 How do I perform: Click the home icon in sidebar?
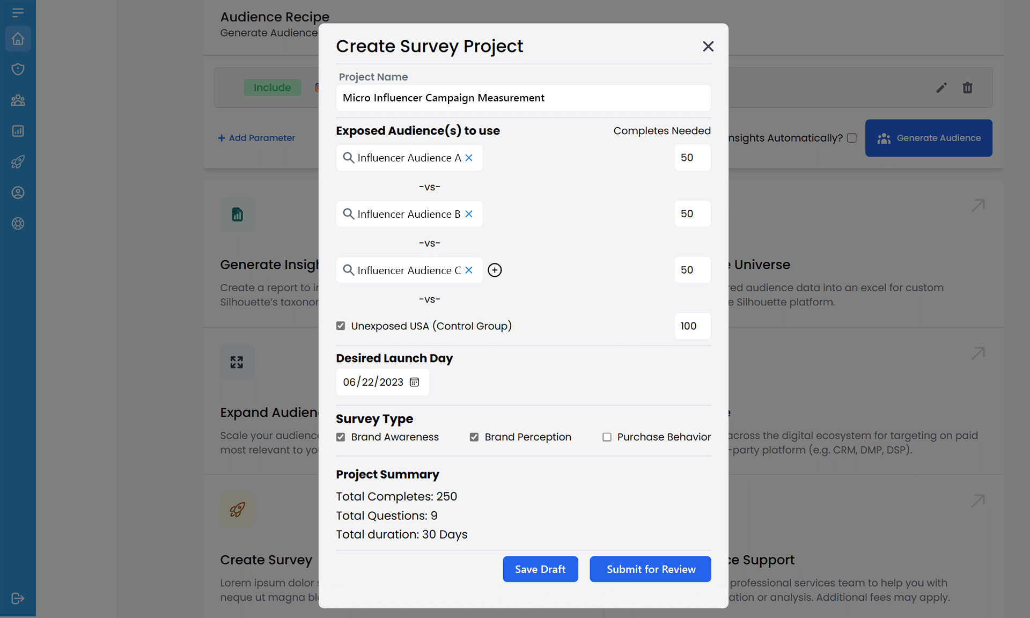point(18,39)
